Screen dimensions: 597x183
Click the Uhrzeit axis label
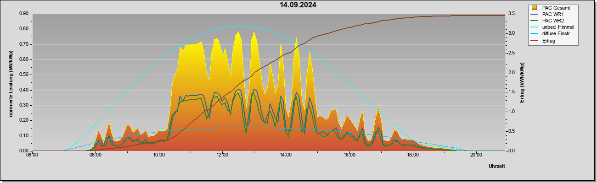497,167
